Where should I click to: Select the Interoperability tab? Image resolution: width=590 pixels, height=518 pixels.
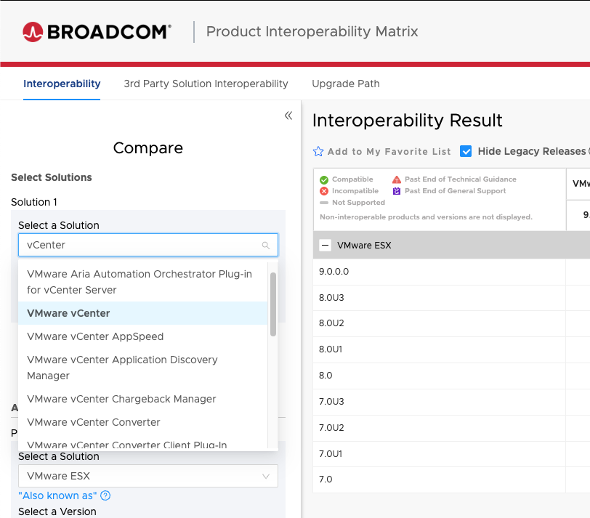click(x=62, y=84)
